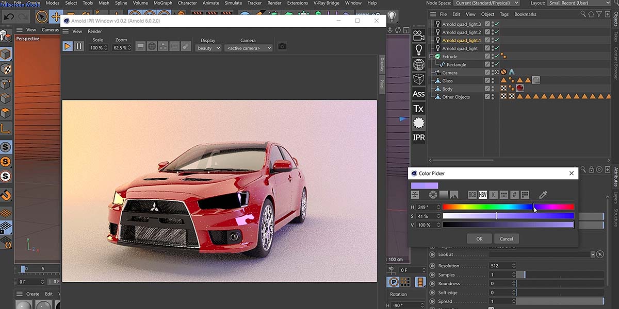Open the Display beauty dropdown
619x309 pixels.
pos(208,48)
